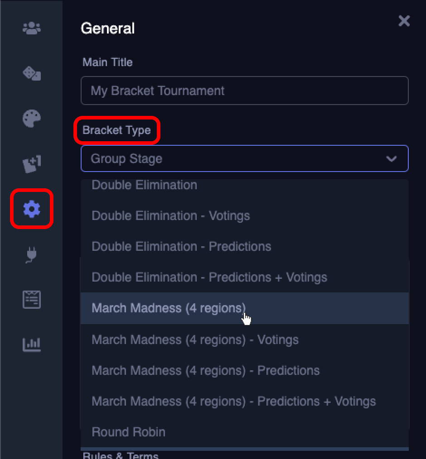Click the cards plus-one icon
Image resolution: width=426 pixels, height=459 pixels.
[x=32, y=164]
